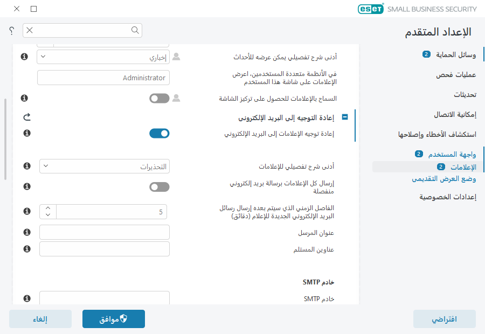Click the badge 2 next to وسائل الحماية
Screen dimensions: 485x334
pyautogui.click(x=426, y=54)
